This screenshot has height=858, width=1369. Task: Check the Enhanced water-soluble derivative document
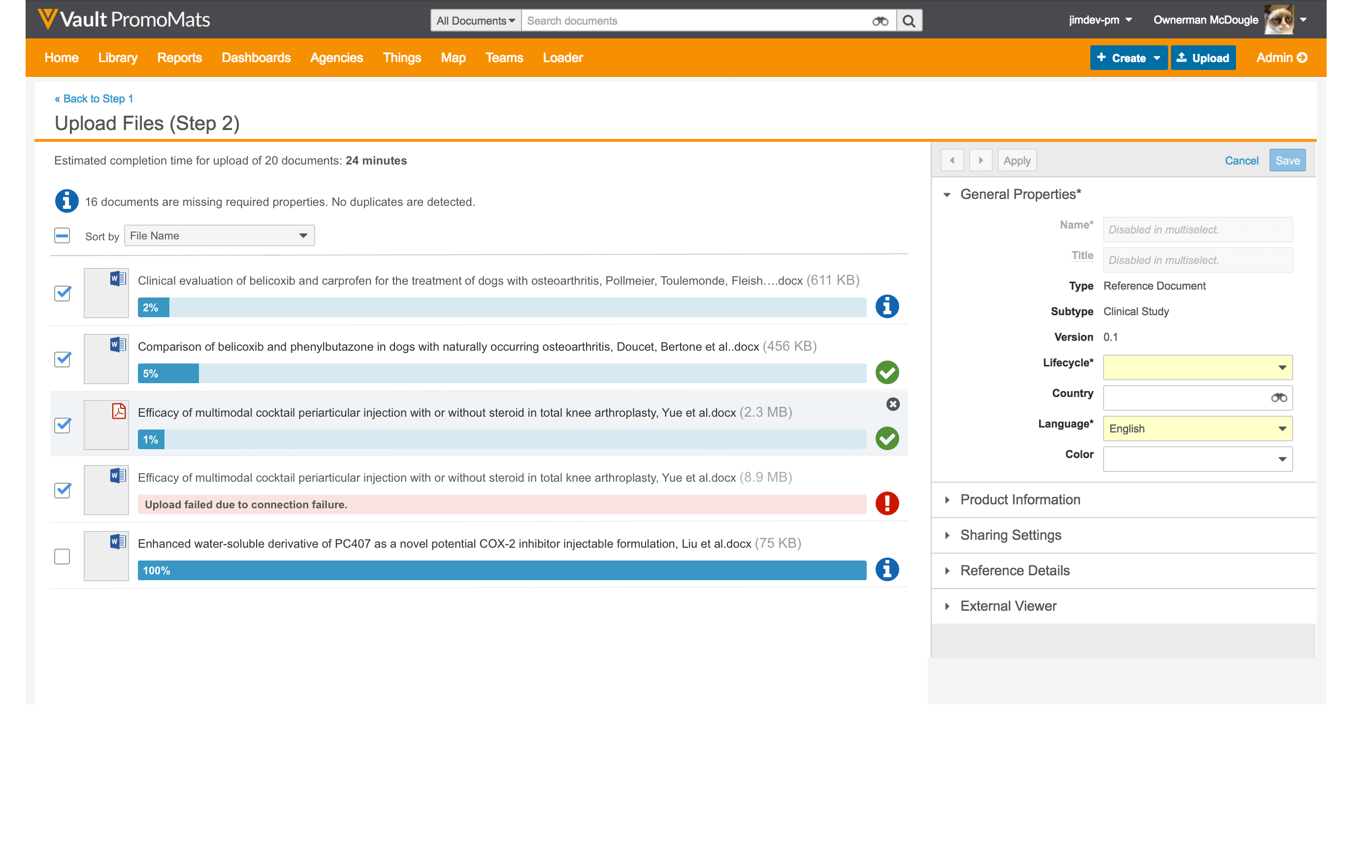(x=63, y=556)
